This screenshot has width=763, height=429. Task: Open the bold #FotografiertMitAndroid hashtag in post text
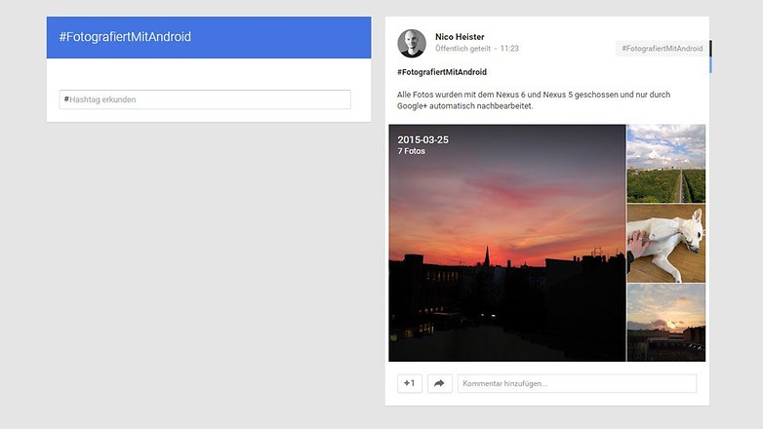[x=442, y=72]
